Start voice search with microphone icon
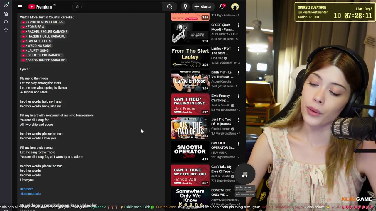 [185, 7]
